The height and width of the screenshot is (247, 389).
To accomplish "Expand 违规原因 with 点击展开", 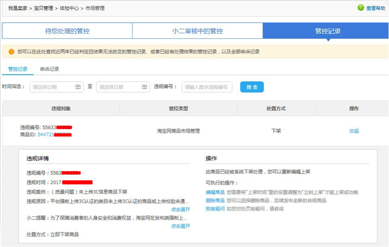I will click(180, 209).
